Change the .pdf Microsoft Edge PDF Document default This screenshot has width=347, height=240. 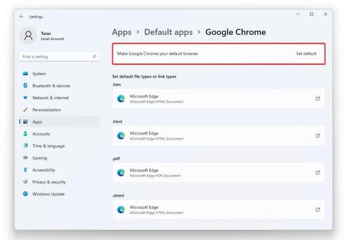(218, 173)
